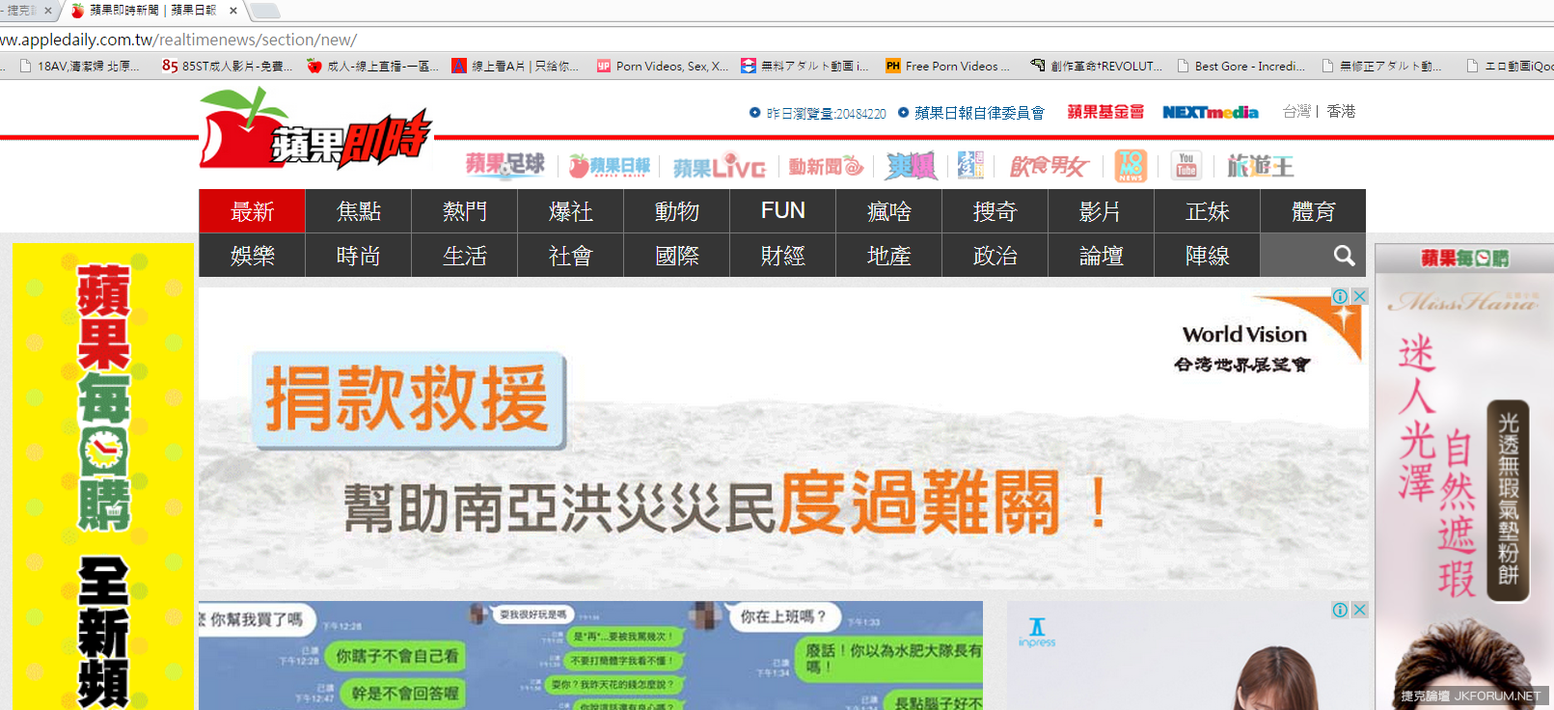Go to the 財經 finance section
The image size is (1554, 710).
pyautogui.click(x=783, y=256)
